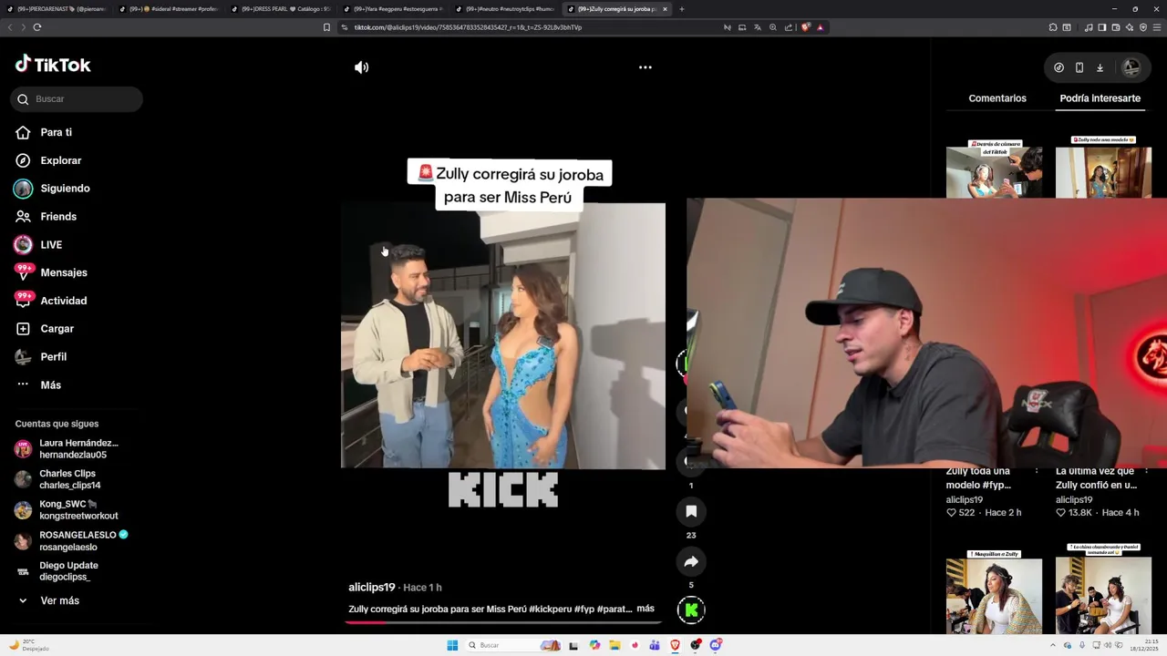The image size is (1167, 656).
Task: Open Friends in sidebar
Action: 58,217
